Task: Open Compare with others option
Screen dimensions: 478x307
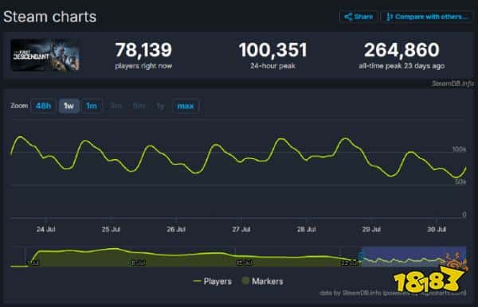Action: pos(427,17)
